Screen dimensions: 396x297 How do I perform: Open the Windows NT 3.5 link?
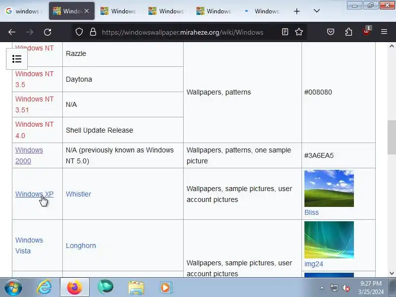coord(34,79)
